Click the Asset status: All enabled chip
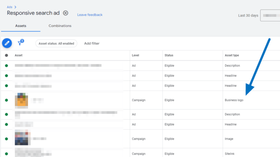 pos(56,44)
